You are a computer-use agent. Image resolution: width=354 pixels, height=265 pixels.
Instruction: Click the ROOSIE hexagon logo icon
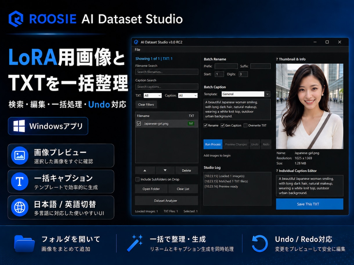click(16, 19)
